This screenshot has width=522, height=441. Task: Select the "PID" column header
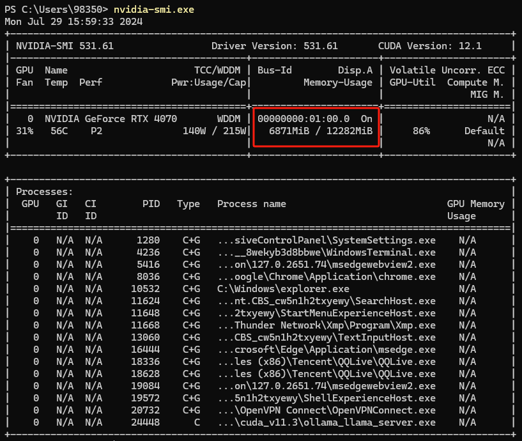coord(151,204)
